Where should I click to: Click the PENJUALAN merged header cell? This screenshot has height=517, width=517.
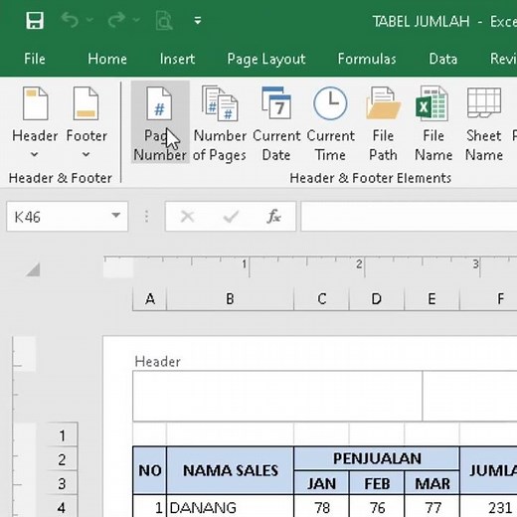pyautogui.click(x=377, y=458)
